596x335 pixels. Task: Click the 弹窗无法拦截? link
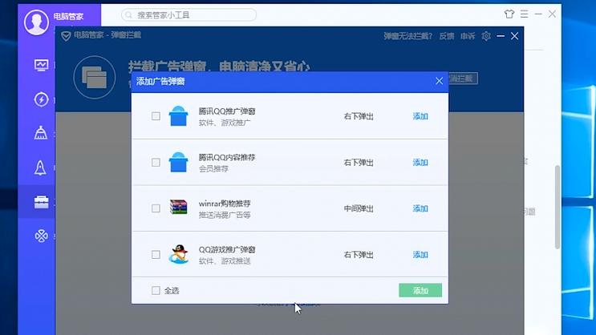pos(407,36)
